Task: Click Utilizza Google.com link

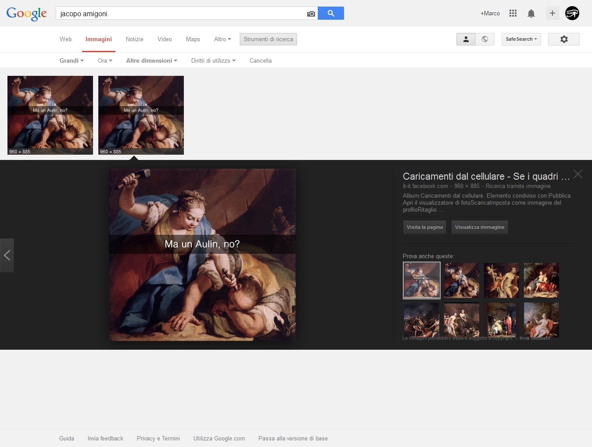Action: point(219,438)
